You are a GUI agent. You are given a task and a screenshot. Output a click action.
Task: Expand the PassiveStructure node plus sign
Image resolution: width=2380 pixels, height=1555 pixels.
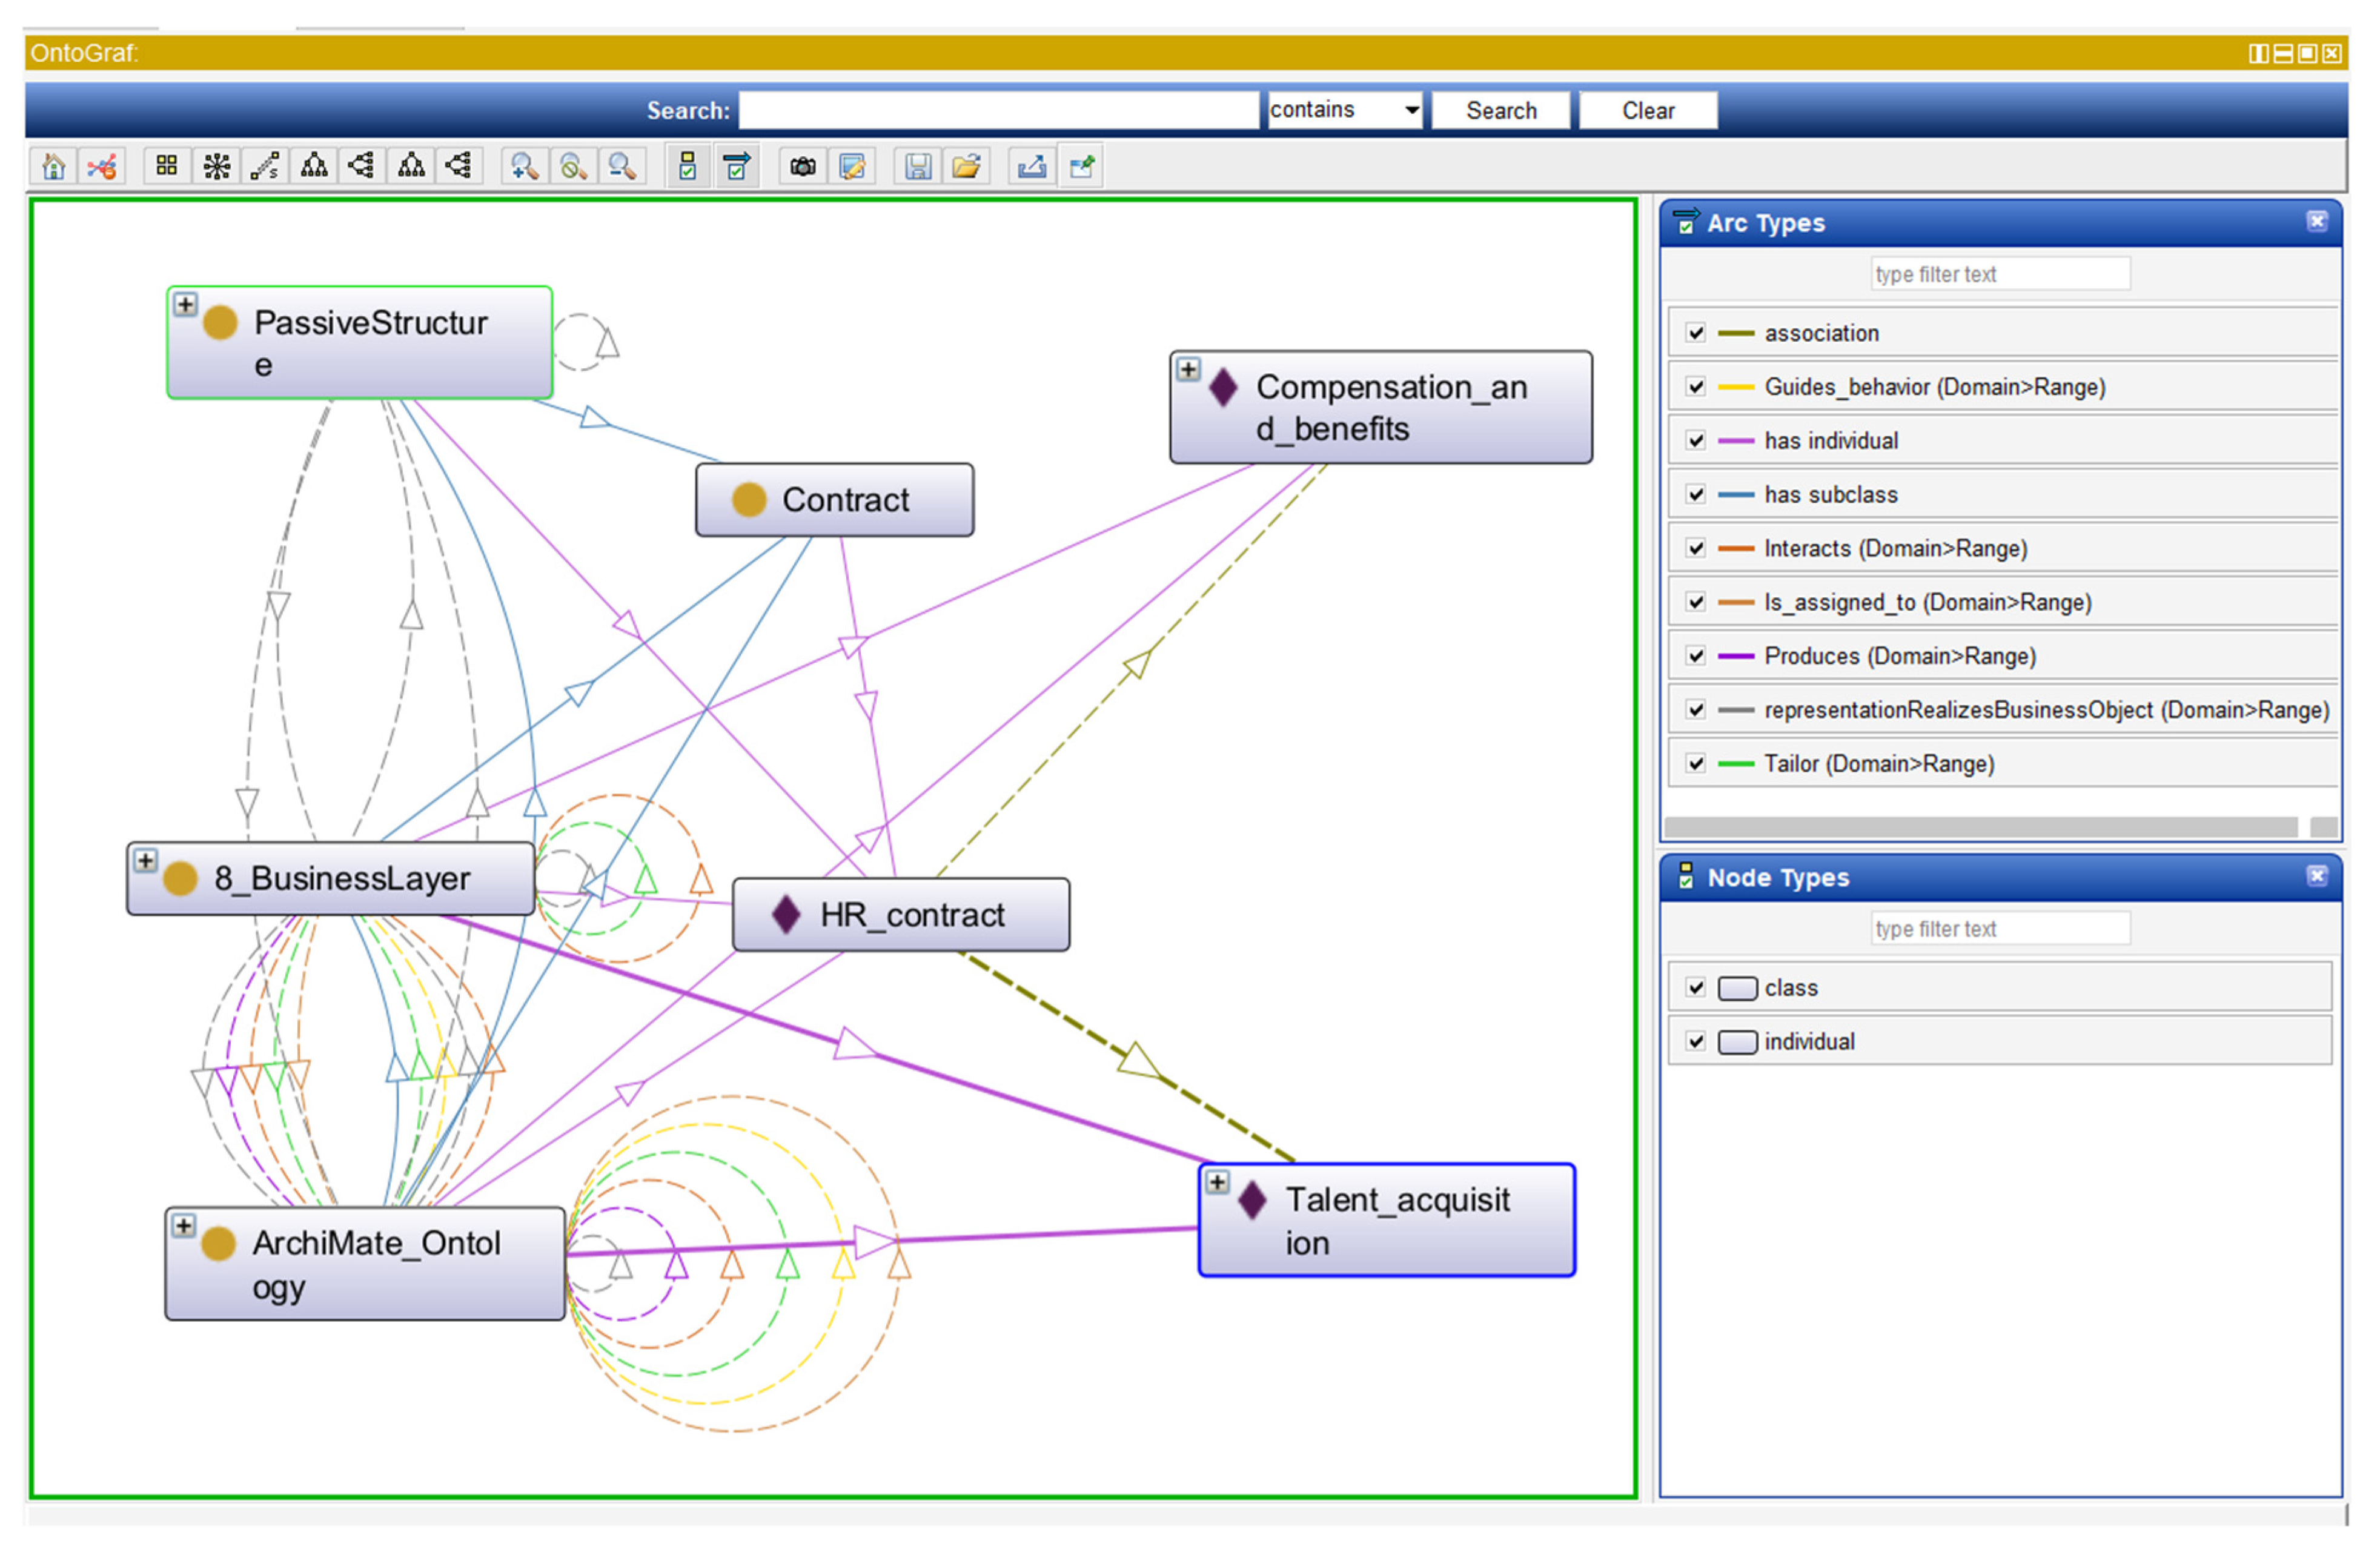185,304
